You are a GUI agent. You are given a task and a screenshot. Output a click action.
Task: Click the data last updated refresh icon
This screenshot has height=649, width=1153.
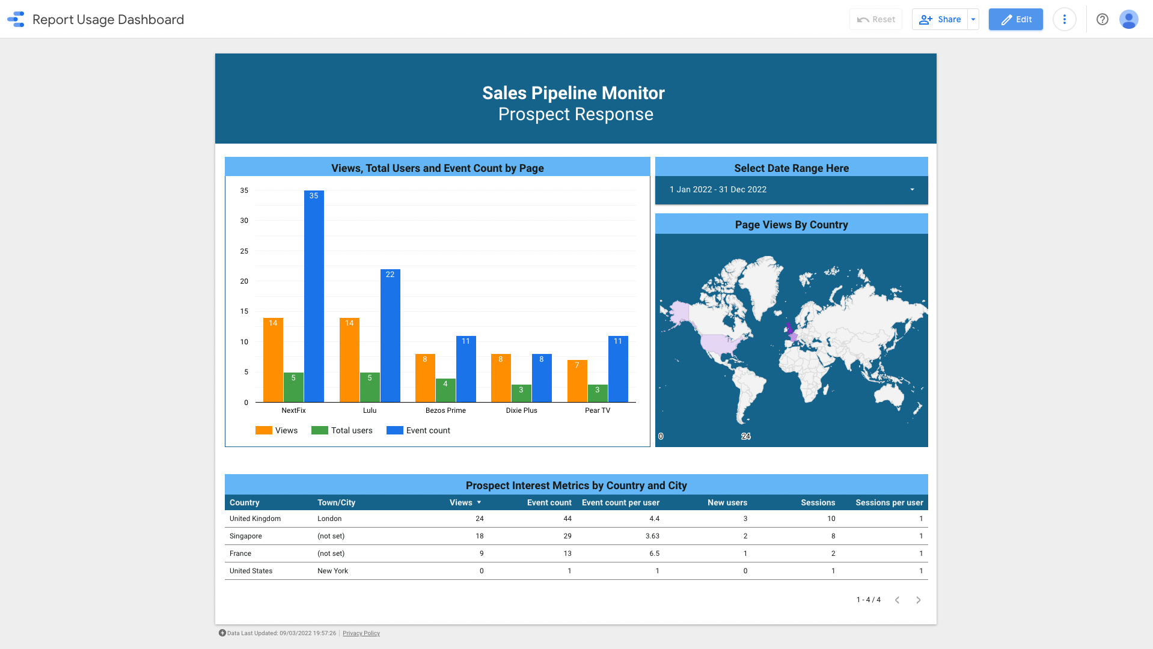tap(222, 633)
